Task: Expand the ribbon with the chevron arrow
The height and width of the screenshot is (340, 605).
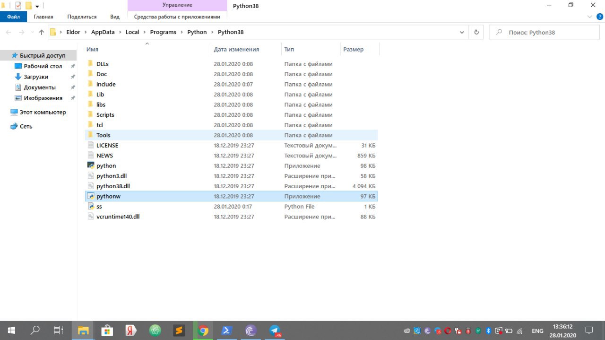Action: (x=589, y=17)
